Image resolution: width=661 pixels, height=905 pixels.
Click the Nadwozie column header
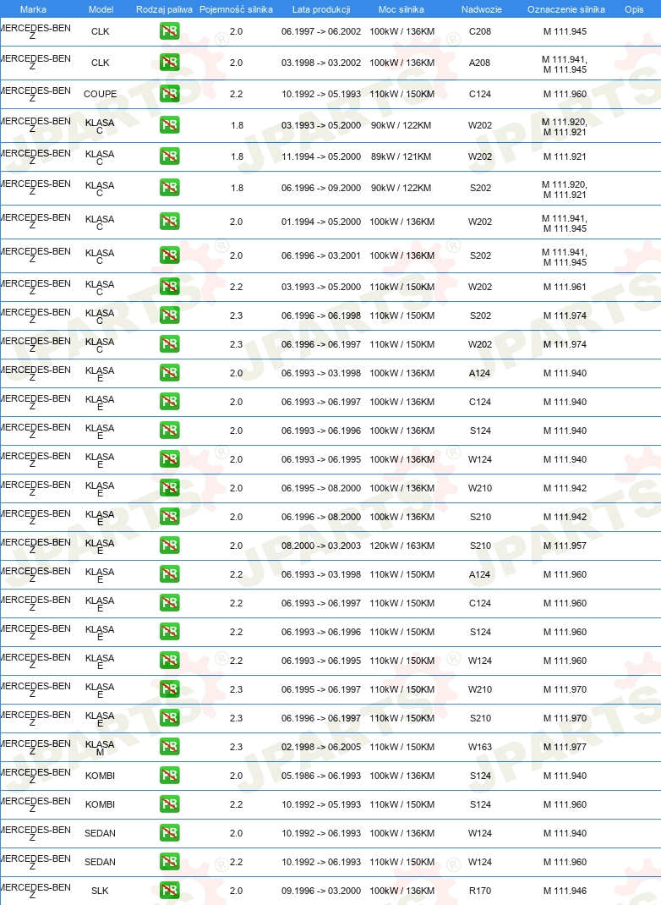pyautogui.click(x=482, y=9)
